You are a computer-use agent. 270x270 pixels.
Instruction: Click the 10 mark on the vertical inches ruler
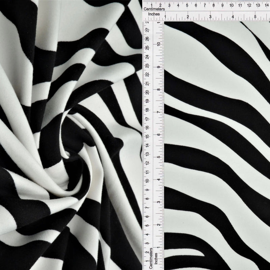coord(159,44)
